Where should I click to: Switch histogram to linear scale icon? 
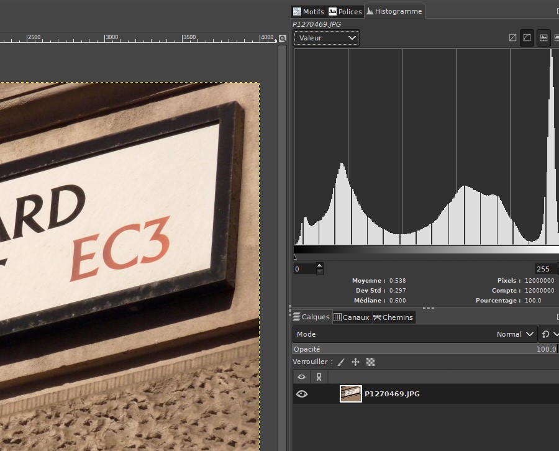coord(512,38)
